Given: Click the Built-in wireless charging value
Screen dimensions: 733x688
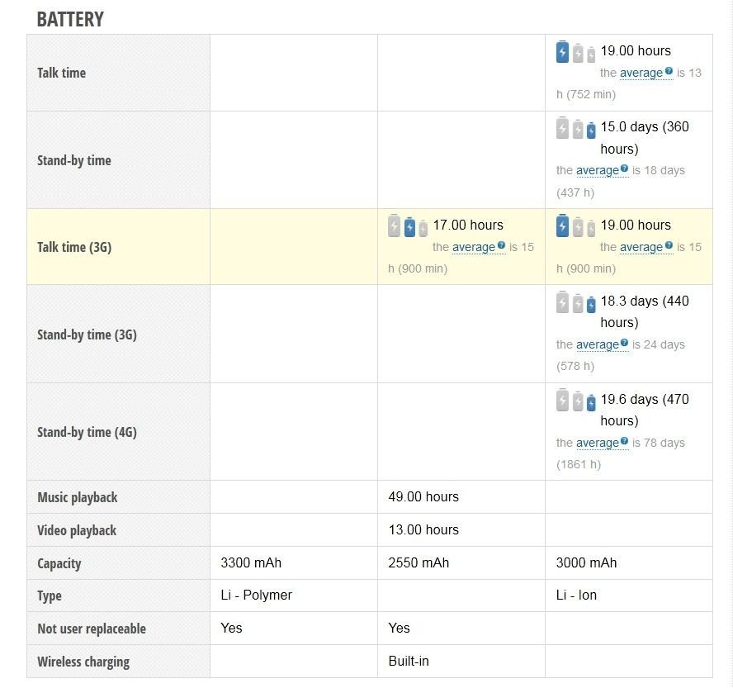Looking at the screenshot, I should coord(409,662).
